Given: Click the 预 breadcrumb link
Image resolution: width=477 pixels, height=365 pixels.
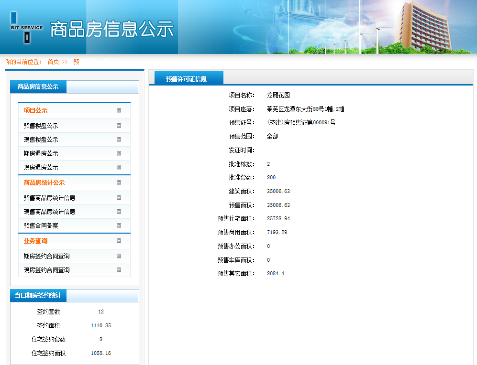Looking at the screenshot, I should pos(77,62).
